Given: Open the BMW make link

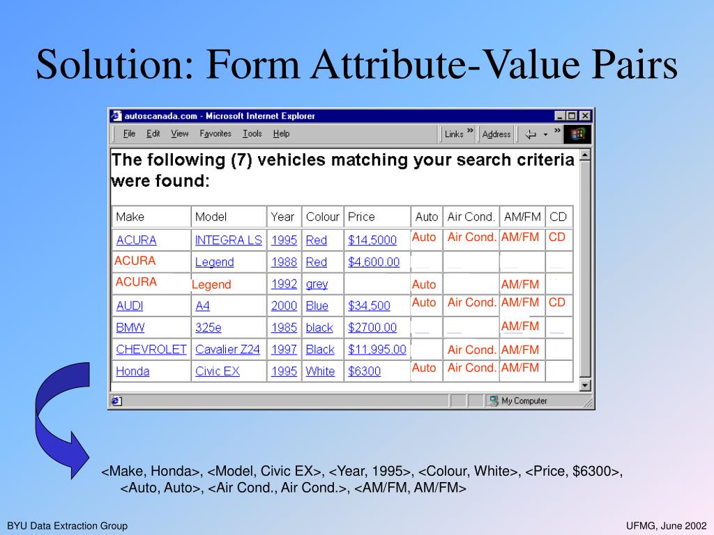Looking at the screenshot, I should click(130, 327).
